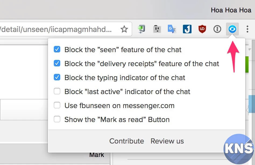
Task: Disable Block "delivery receipts" feature checkbox
Action: tap(57, 63)
